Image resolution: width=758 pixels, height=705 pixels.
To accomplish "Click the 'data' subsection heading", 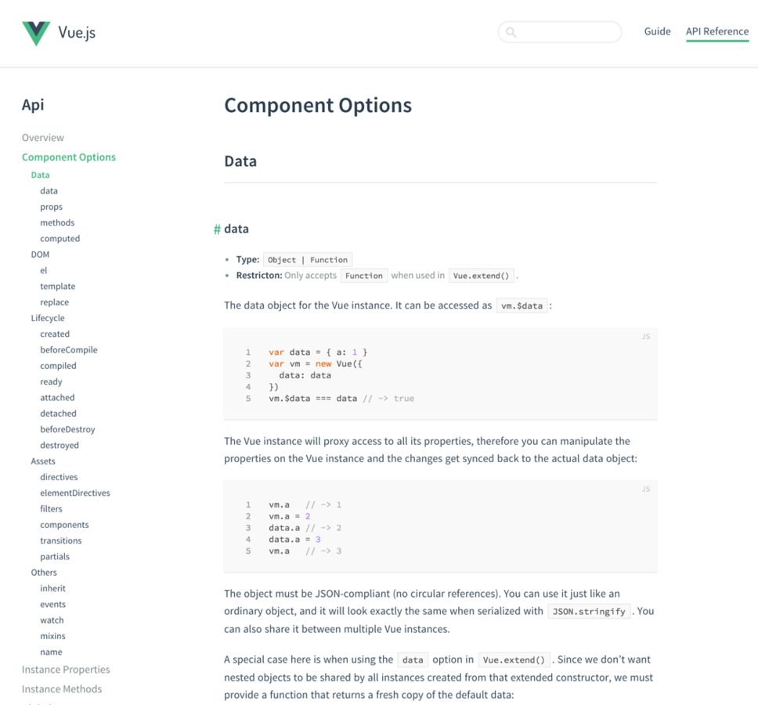I will [x=236, y=229].
